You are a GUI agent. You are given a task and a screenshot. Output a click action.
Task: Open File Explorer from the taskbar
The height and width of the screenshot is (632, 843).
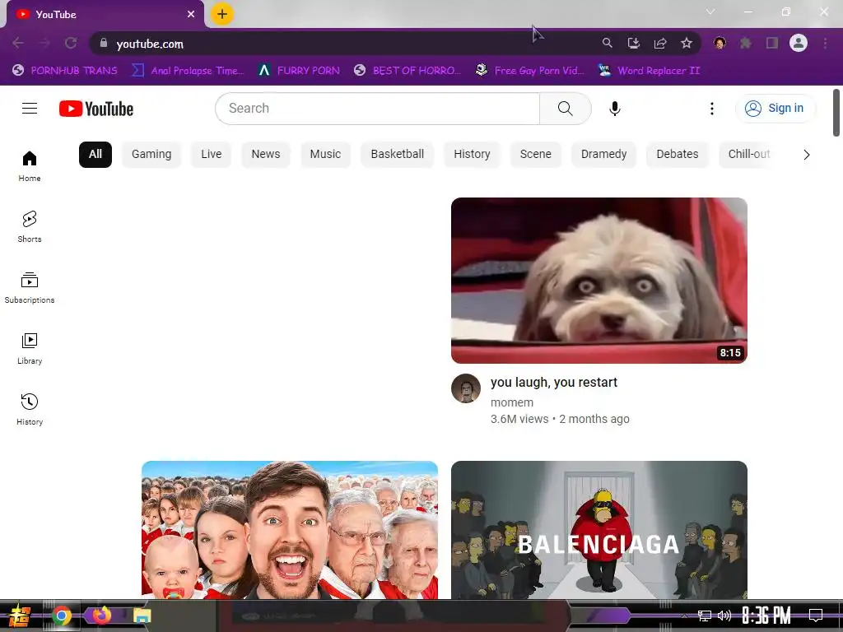(142, 616)
